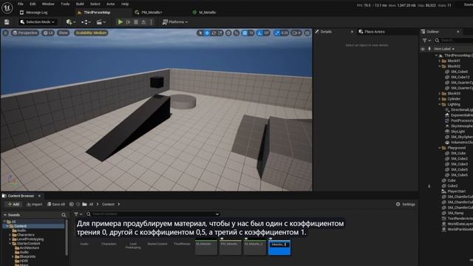Open the quick add content dropdown
The width and height of the screenshot is (473, 266).
pyautogui.click(x=71, y=22)
